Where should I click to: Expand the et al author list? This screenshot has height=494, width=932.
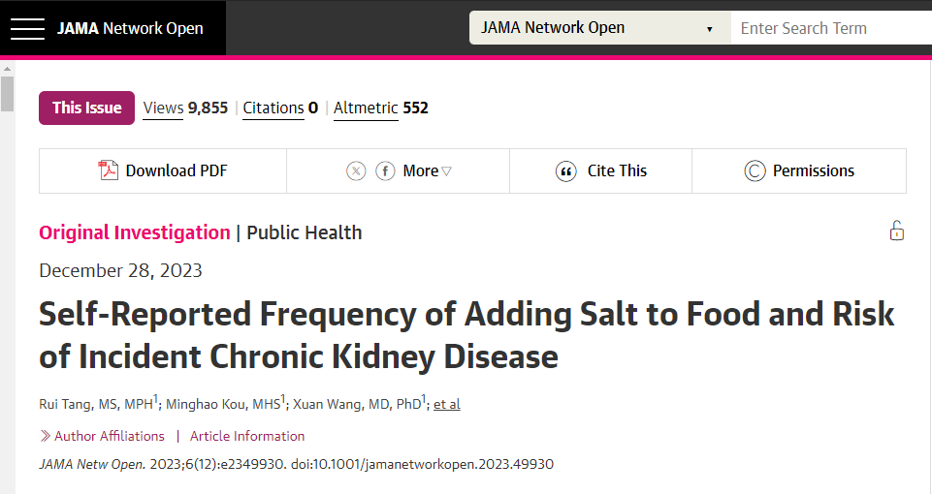click(447, 404)
